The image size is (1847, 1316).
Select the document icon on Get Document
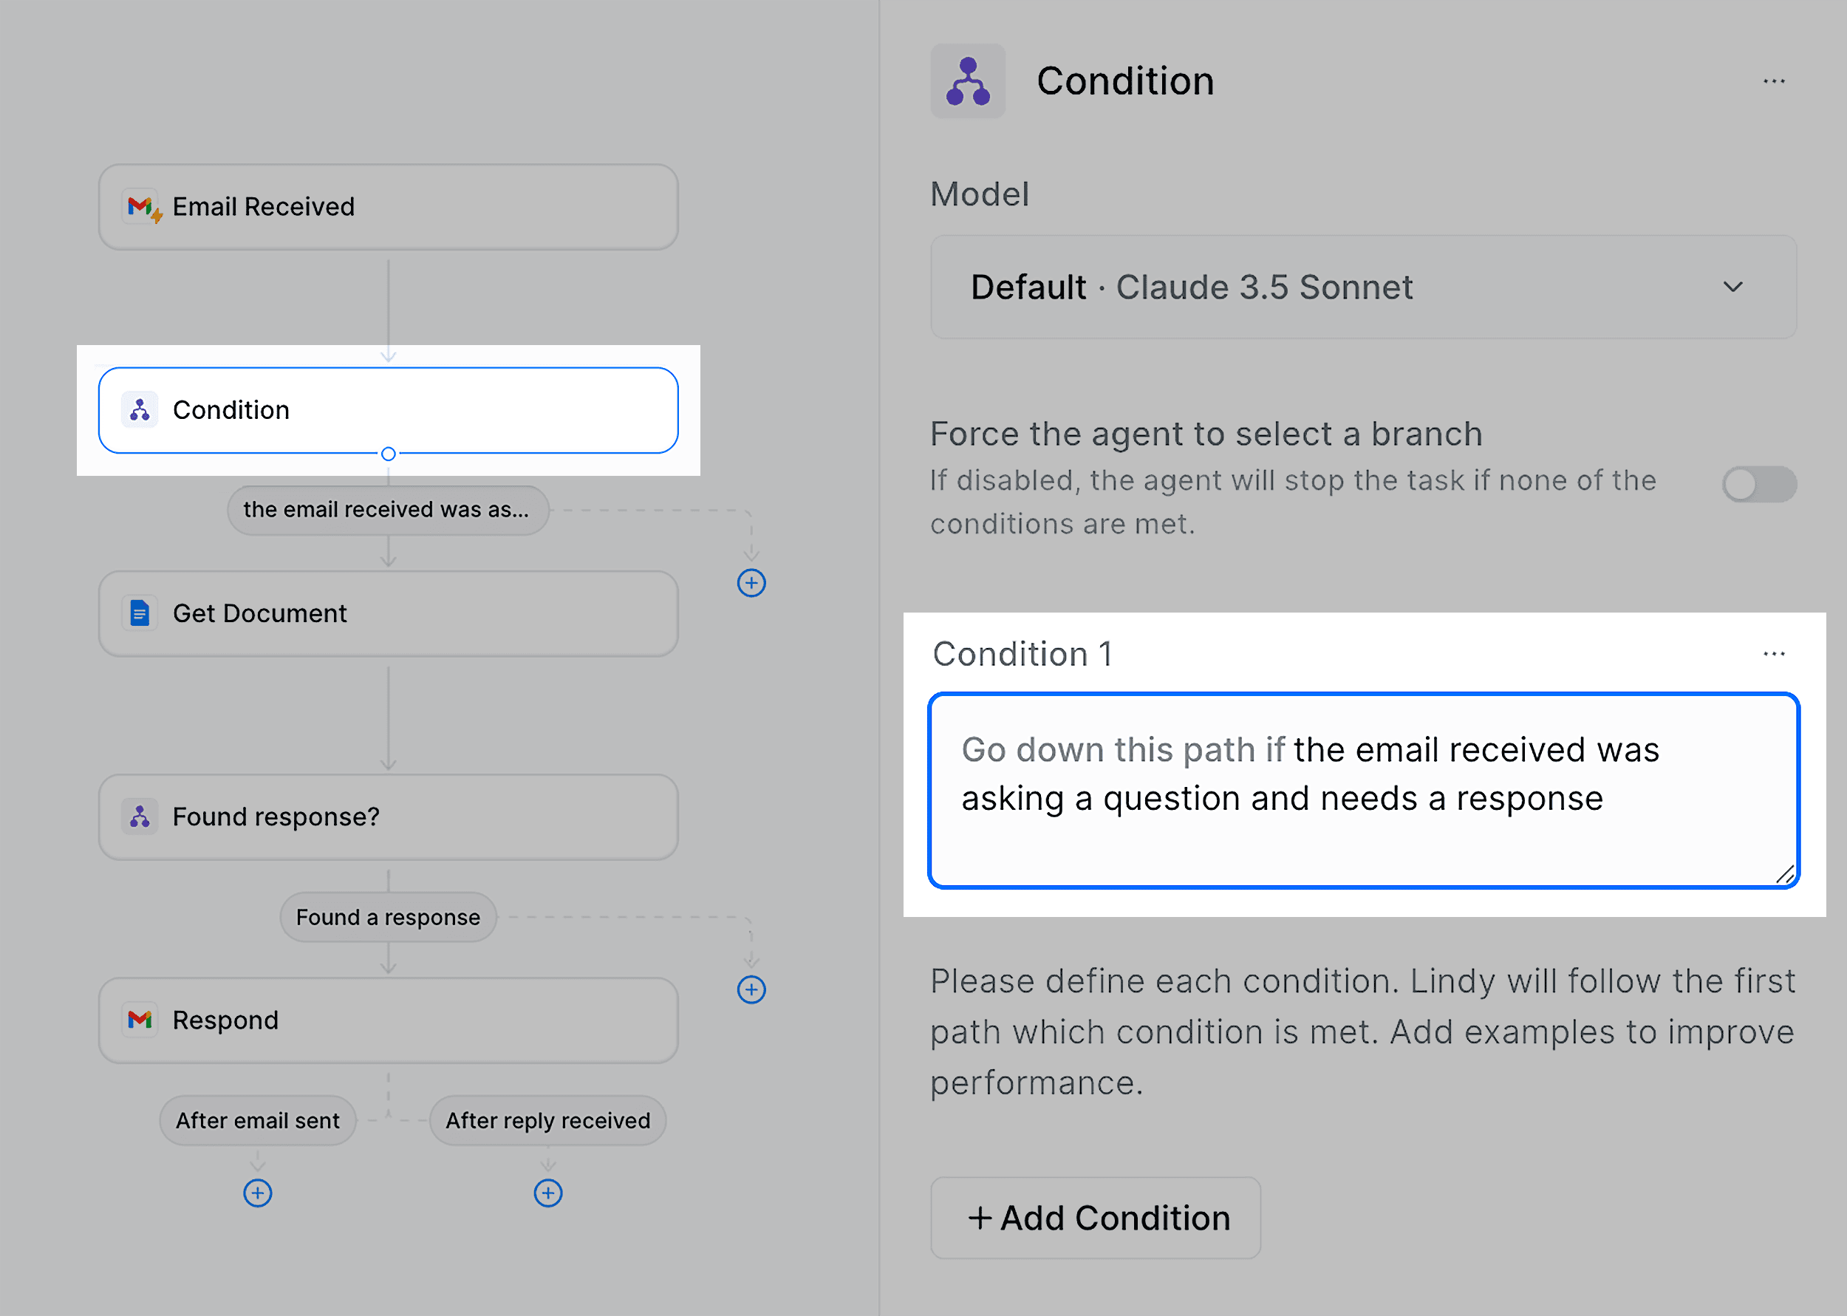pyautogui.click(x=140, y=613)
